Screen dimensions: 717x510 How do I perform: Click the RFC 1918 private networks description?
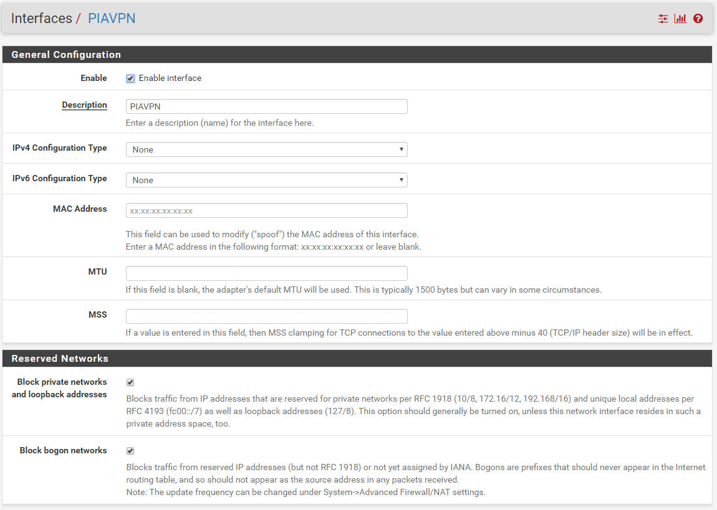(x=413, y=411)
